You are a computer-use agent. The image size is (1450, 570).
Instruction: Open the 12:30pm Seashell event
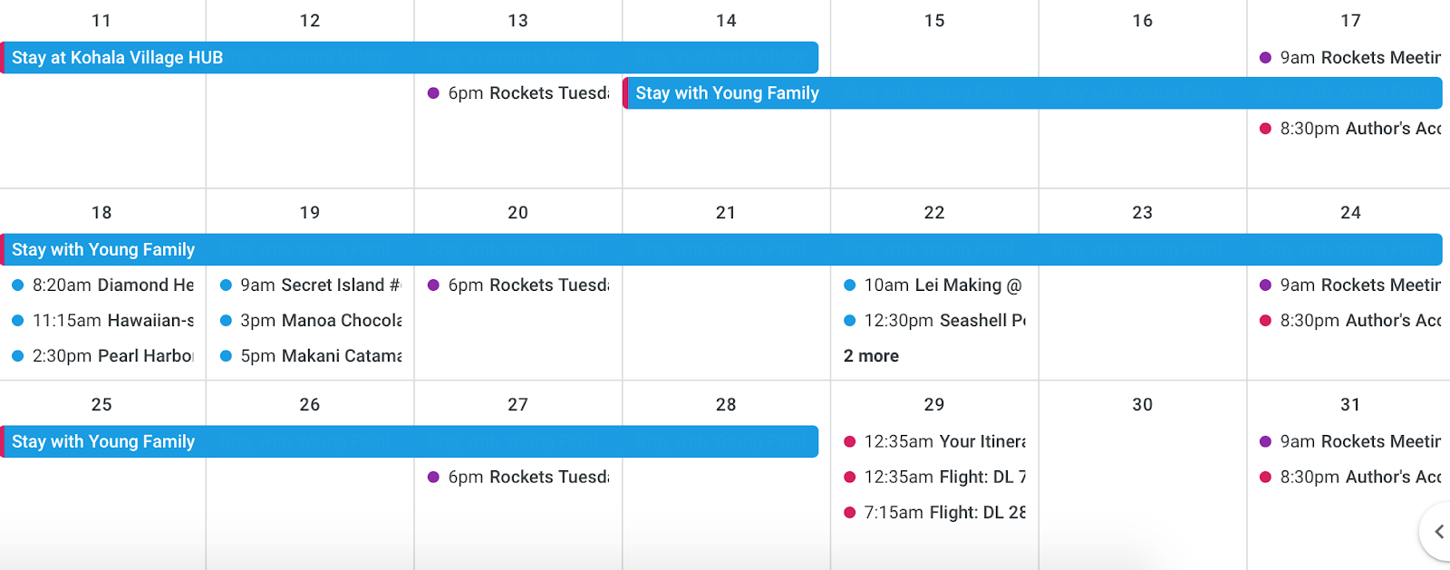(x=934, y=320)
